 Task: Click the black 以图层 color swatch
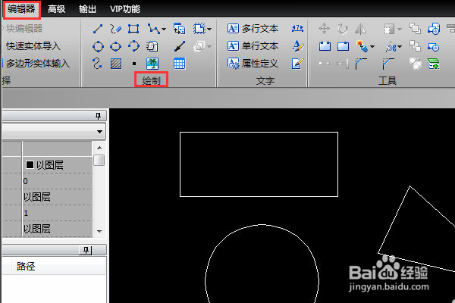point(30,164)
